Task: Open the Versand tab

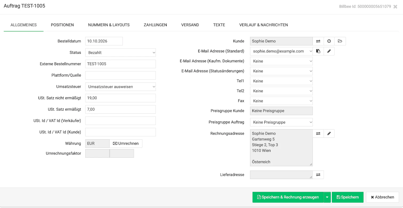Action: pyautogui.click(x=190, y=25)
